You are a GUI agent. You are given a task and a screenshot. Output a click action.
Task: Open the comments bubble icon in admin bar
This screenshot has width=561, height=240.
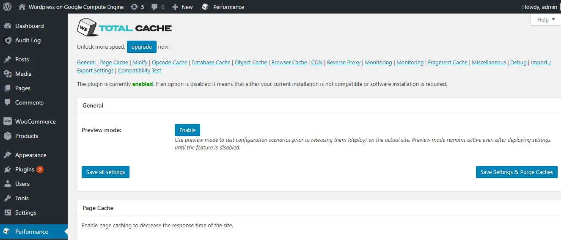155,7
